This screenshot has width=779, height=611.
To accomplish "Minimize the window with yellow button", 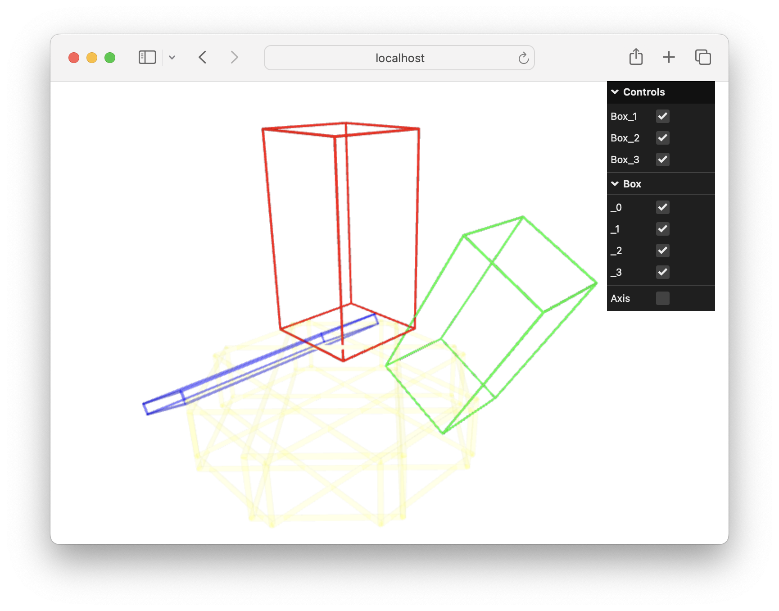I will tap(92, 58).
